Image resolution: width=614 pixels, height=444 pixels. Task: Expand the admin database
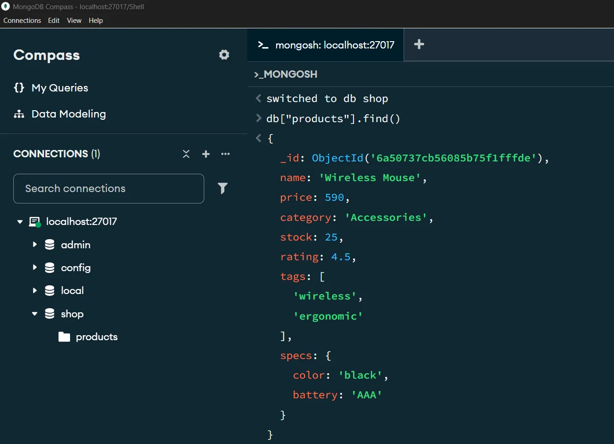tap(34, 245)
